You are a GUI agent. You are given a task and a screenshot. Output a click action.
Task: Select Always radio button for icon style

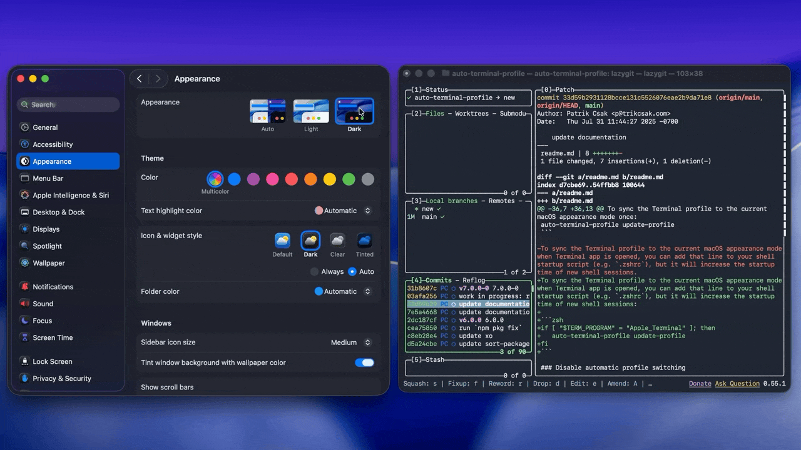click(314, 272)
